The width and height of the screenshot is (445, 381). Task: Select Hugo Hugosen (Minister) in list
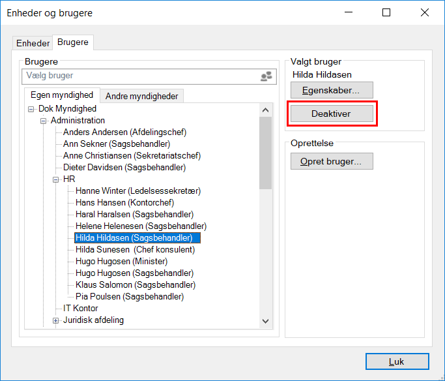[x=121, y=262]
